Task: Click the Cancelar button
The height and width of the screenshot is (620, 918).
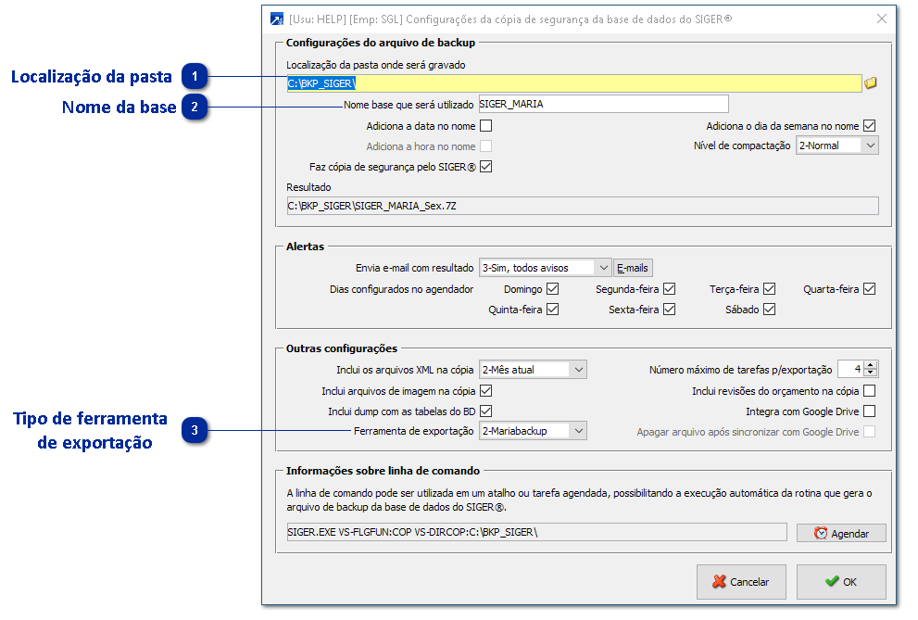Action: 740,582
